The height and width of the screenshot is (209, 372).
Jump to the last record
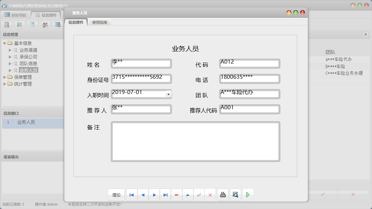(x=165, y=194)
